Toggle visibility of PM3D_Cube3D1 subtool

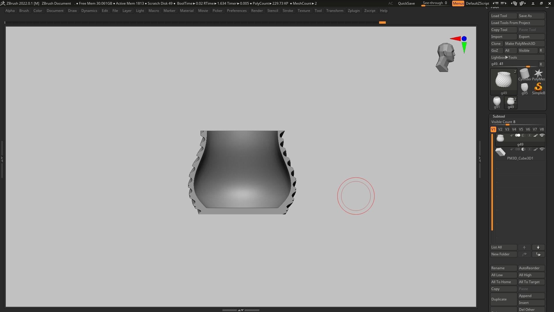click(x=542, y=149)
